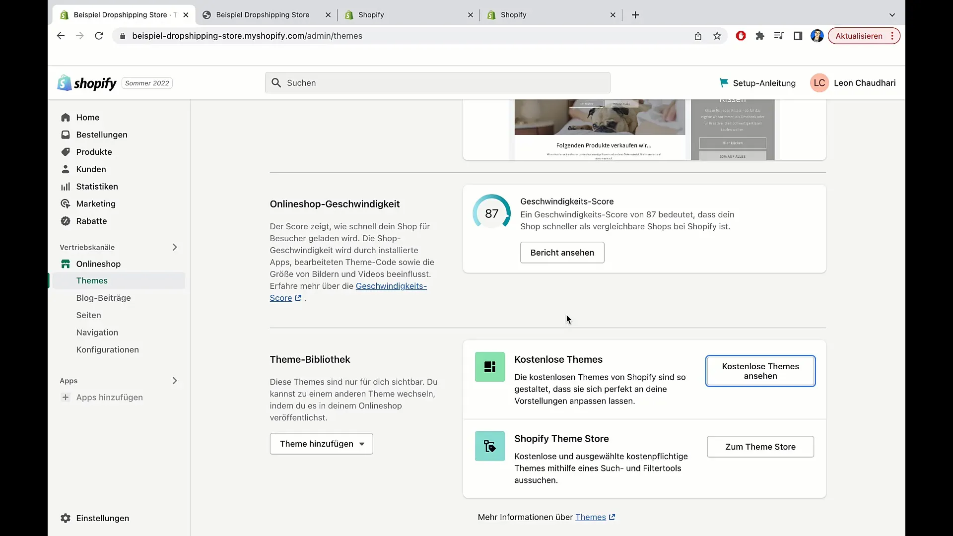Image resolution: width=953 pixels, height=536 pixels.
Task: Expand Vertriebskanäle section chevron
Action: [x=175, y=247]
